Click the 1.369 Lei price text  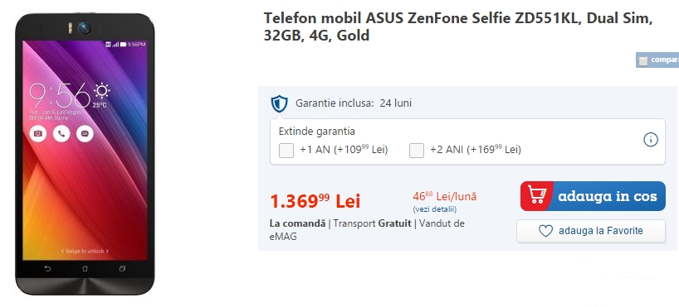click(315, 201)
